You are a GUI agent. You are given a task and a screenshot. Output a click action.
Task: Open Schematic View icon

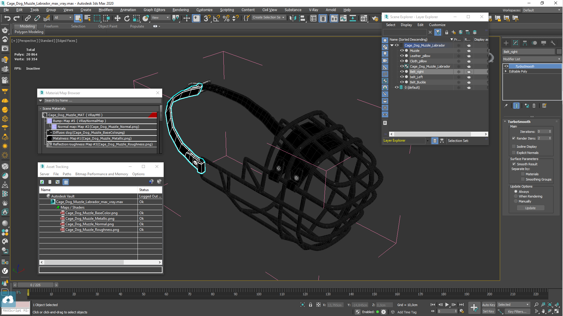tap(353, 18)
